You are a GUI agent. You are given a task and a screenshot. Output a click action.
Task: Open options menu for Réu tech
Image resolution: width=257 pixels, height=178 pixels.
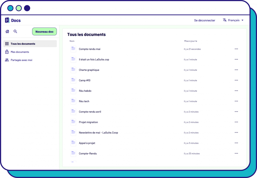(236, 101)
